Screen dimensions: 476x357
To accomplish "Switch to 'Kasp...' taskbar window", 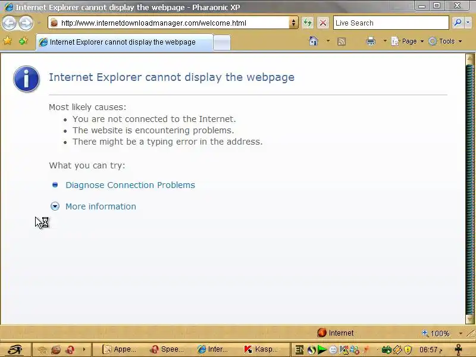I will [x=261, y=349].
